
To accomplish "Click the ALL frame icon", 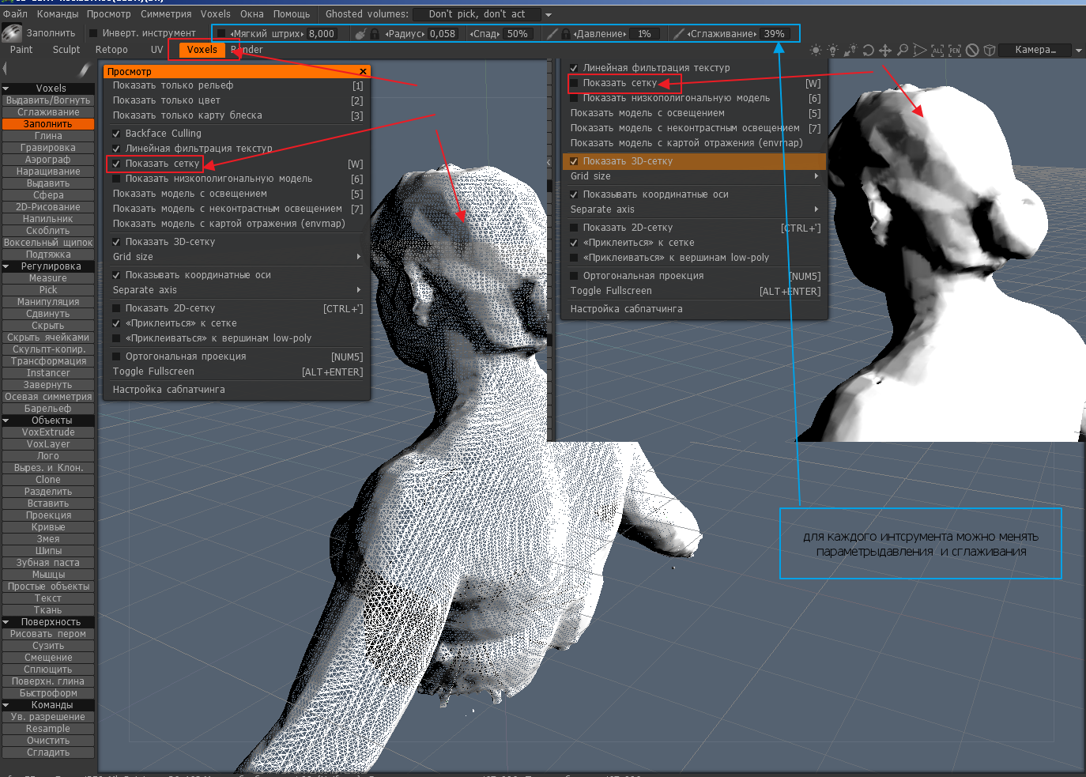I will pyautogui.click(x=937, y=50).
